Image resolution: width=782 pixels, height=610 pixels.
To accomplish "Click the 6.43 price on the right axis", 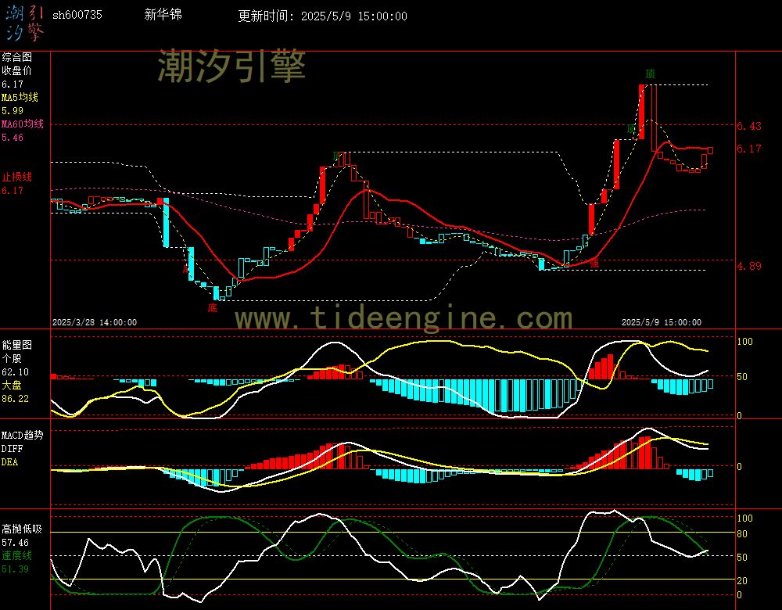I will pos(749,126).
